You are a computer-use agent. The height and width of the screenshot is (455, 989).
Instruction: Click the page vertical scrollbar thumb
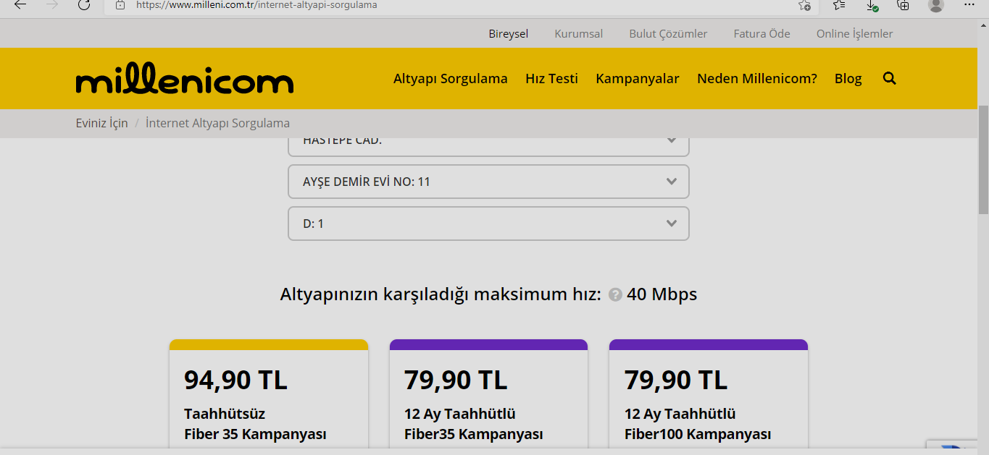coord(983,159)
